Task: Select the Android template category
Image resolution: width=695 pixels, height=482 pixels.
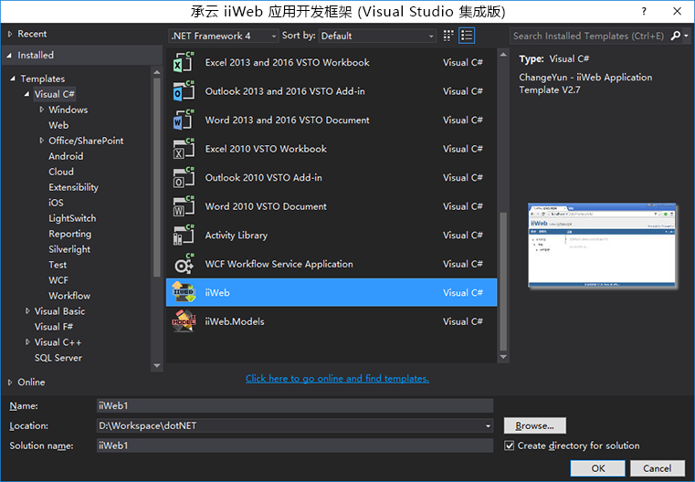Action: [x=66, y=156]
